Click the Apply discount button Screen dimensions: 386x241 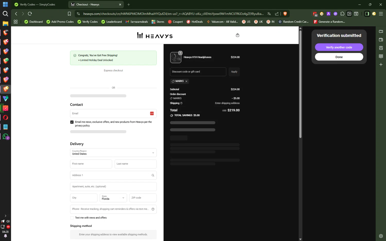234,72
